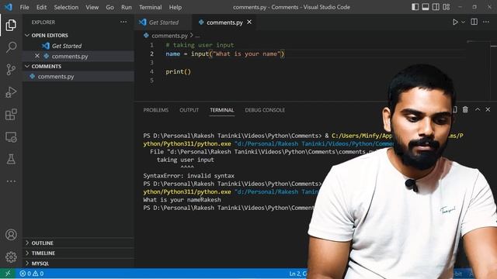Select the Terminal panel tab
This screenshot has height=279, width=497.
tap(222, 110)
